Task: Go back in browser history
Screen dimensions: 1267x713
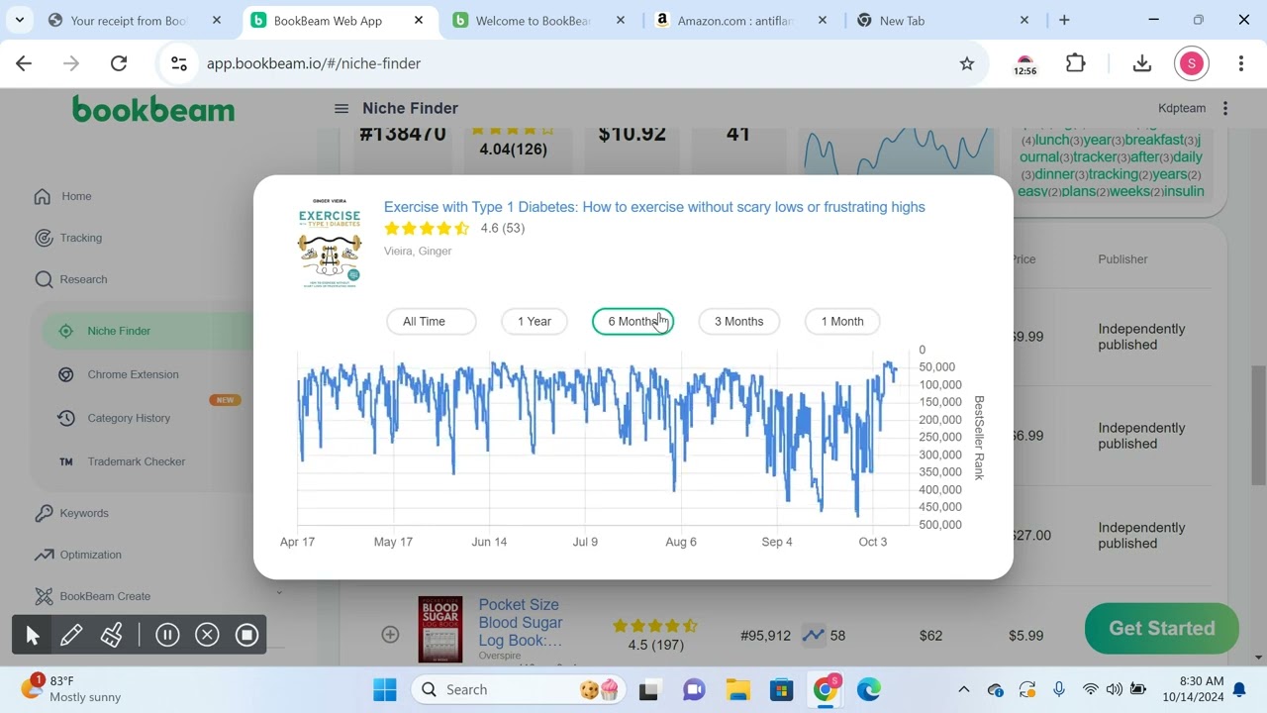Action: coord(24,63)
